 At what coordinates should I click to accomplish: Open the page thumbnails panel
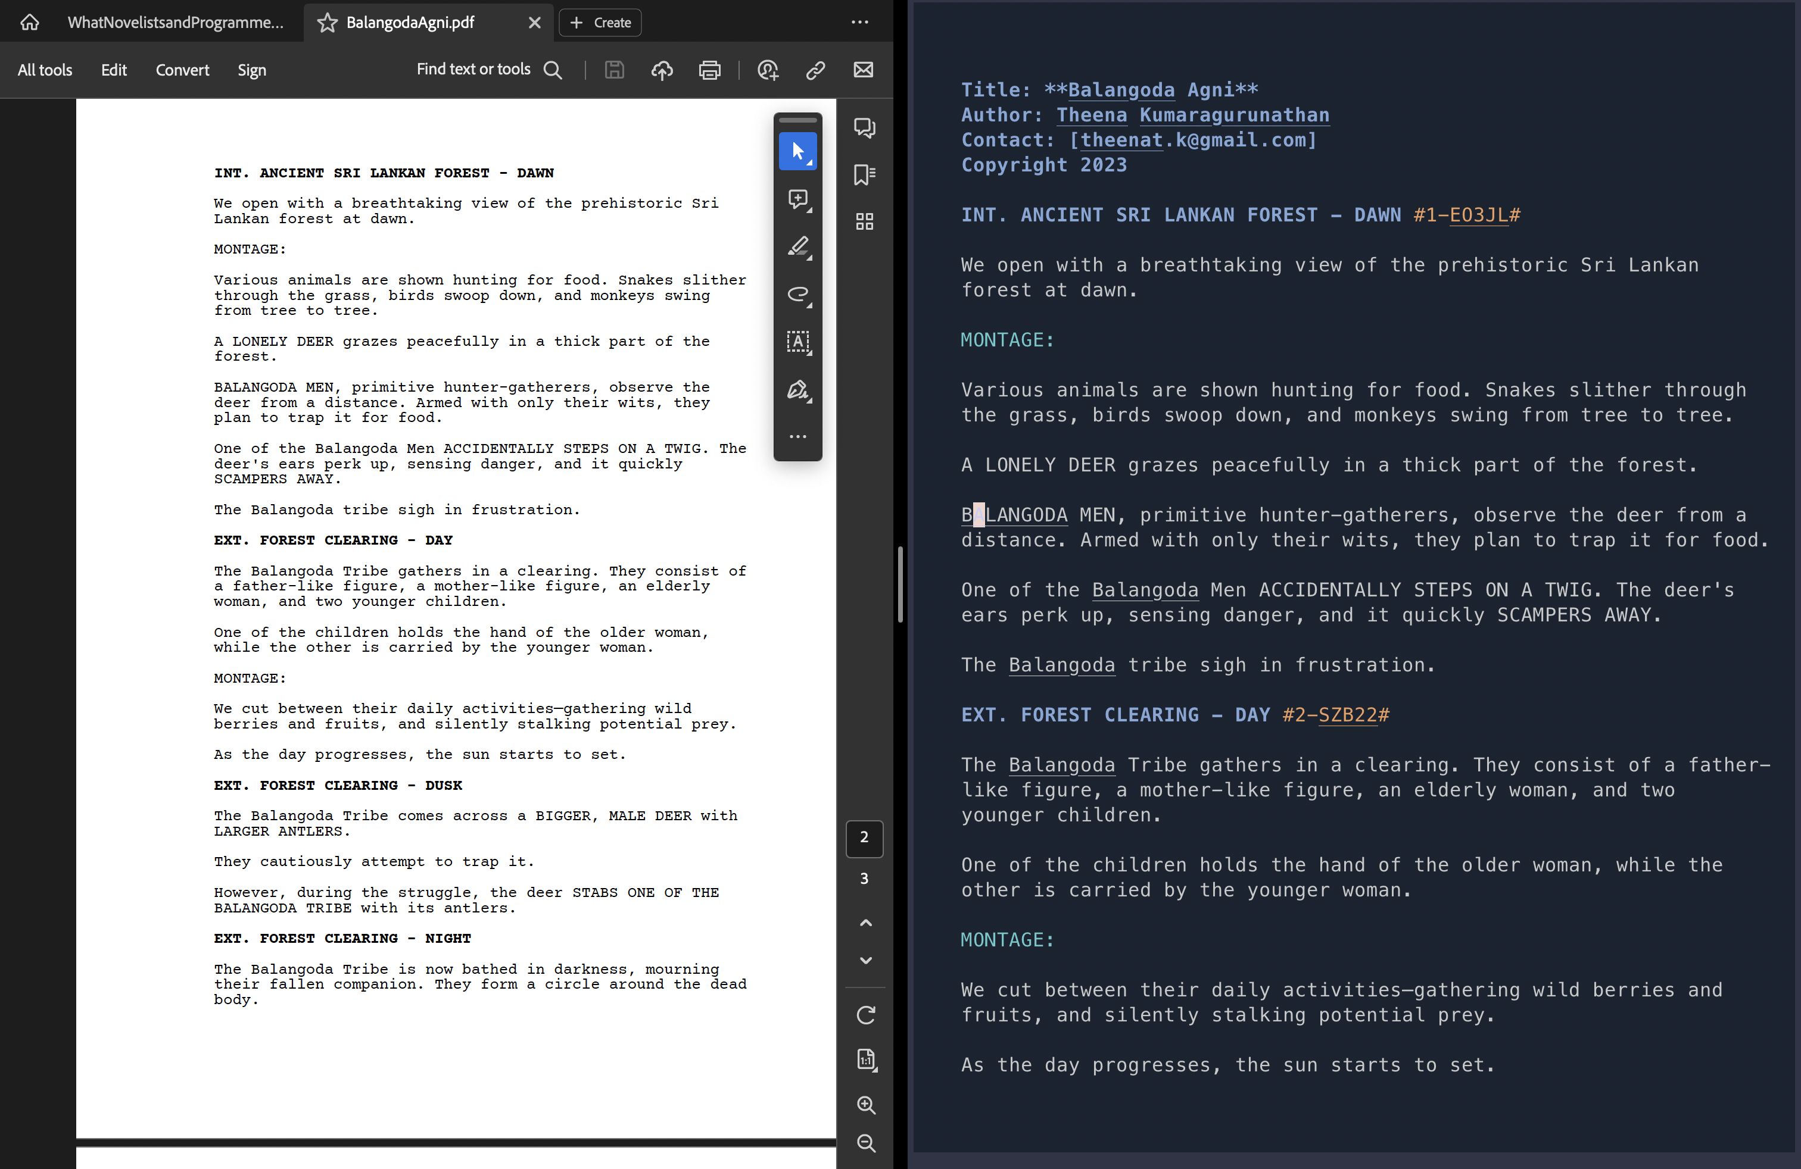864,221
